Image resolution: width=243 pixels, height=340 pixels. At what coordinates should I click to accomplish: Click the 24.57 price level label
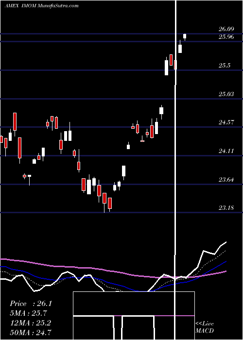(x=226, y=122)
